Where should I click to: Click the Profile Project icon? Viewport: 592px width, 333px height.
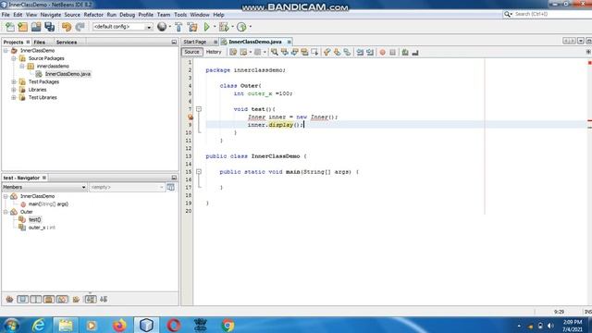pos(241,27)
